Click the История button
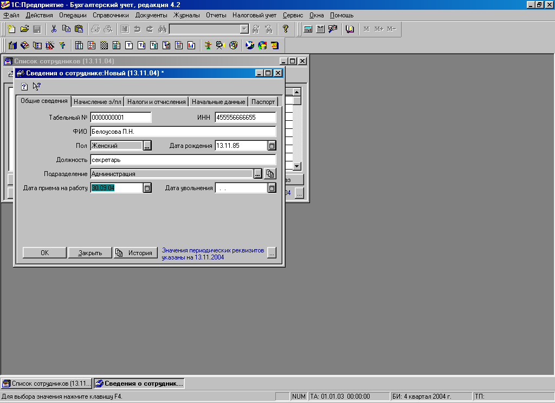This screenshot has width=555, height=403. 135,253
